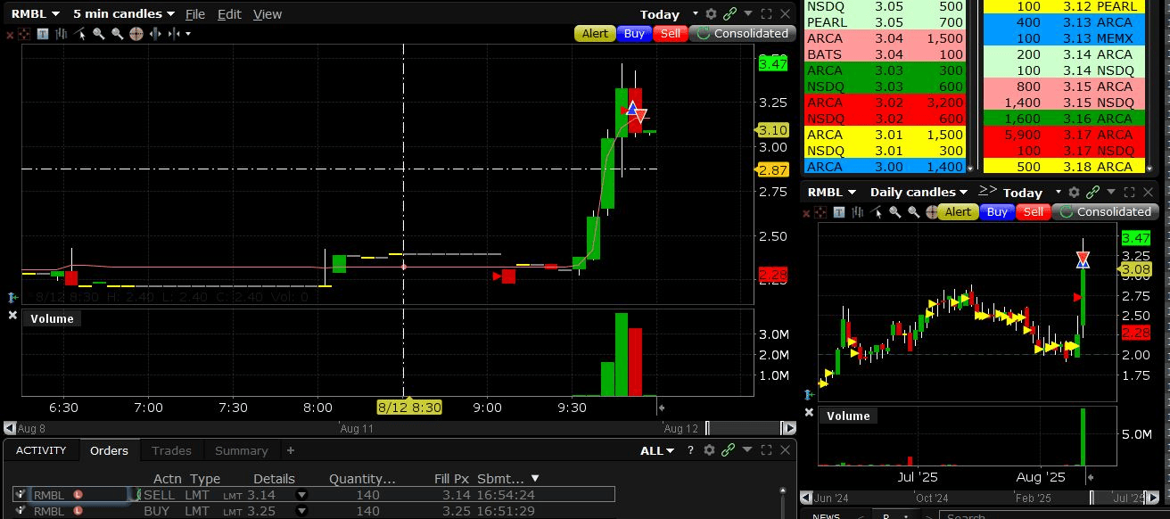
Task: Click the red clock icon on the BUY RMBL row
Action: (78, 511)
